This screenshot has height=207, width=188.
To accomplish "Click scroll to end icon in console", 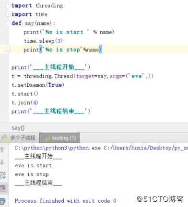I will 3,188.
